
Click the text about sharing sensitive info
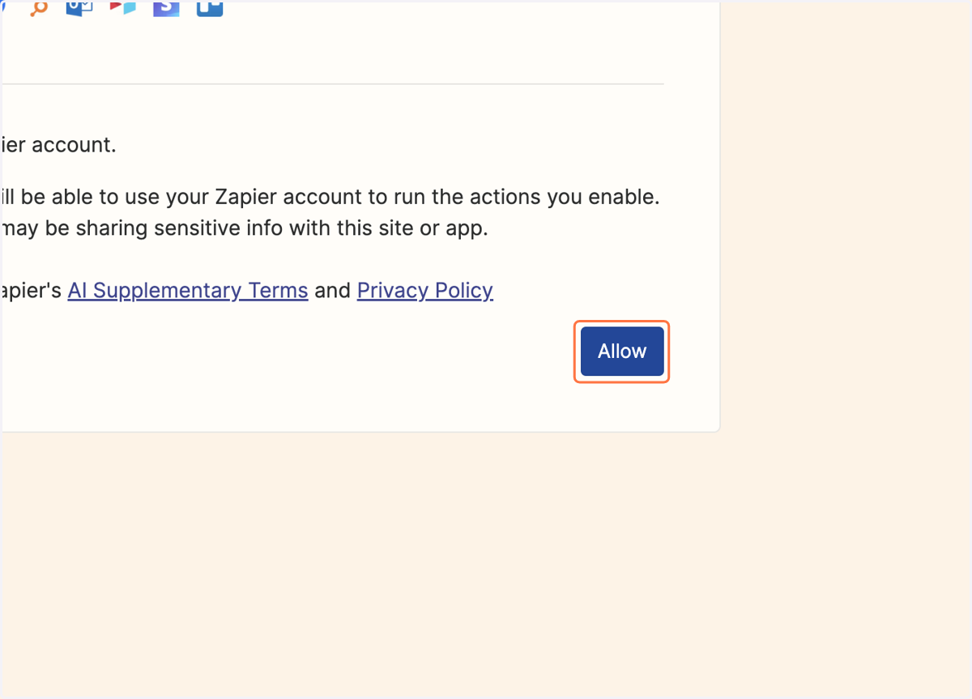coord(245,228)
